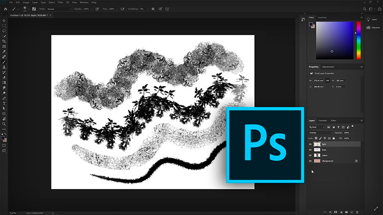383x215 pixels.
Task: Select the Background layer thumbnail
Action: [317, 161]
